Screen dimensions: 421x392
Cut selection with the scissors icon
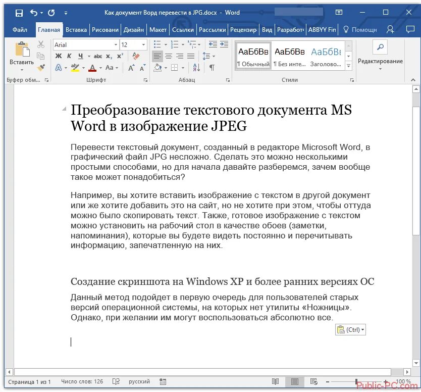point(40,44)
